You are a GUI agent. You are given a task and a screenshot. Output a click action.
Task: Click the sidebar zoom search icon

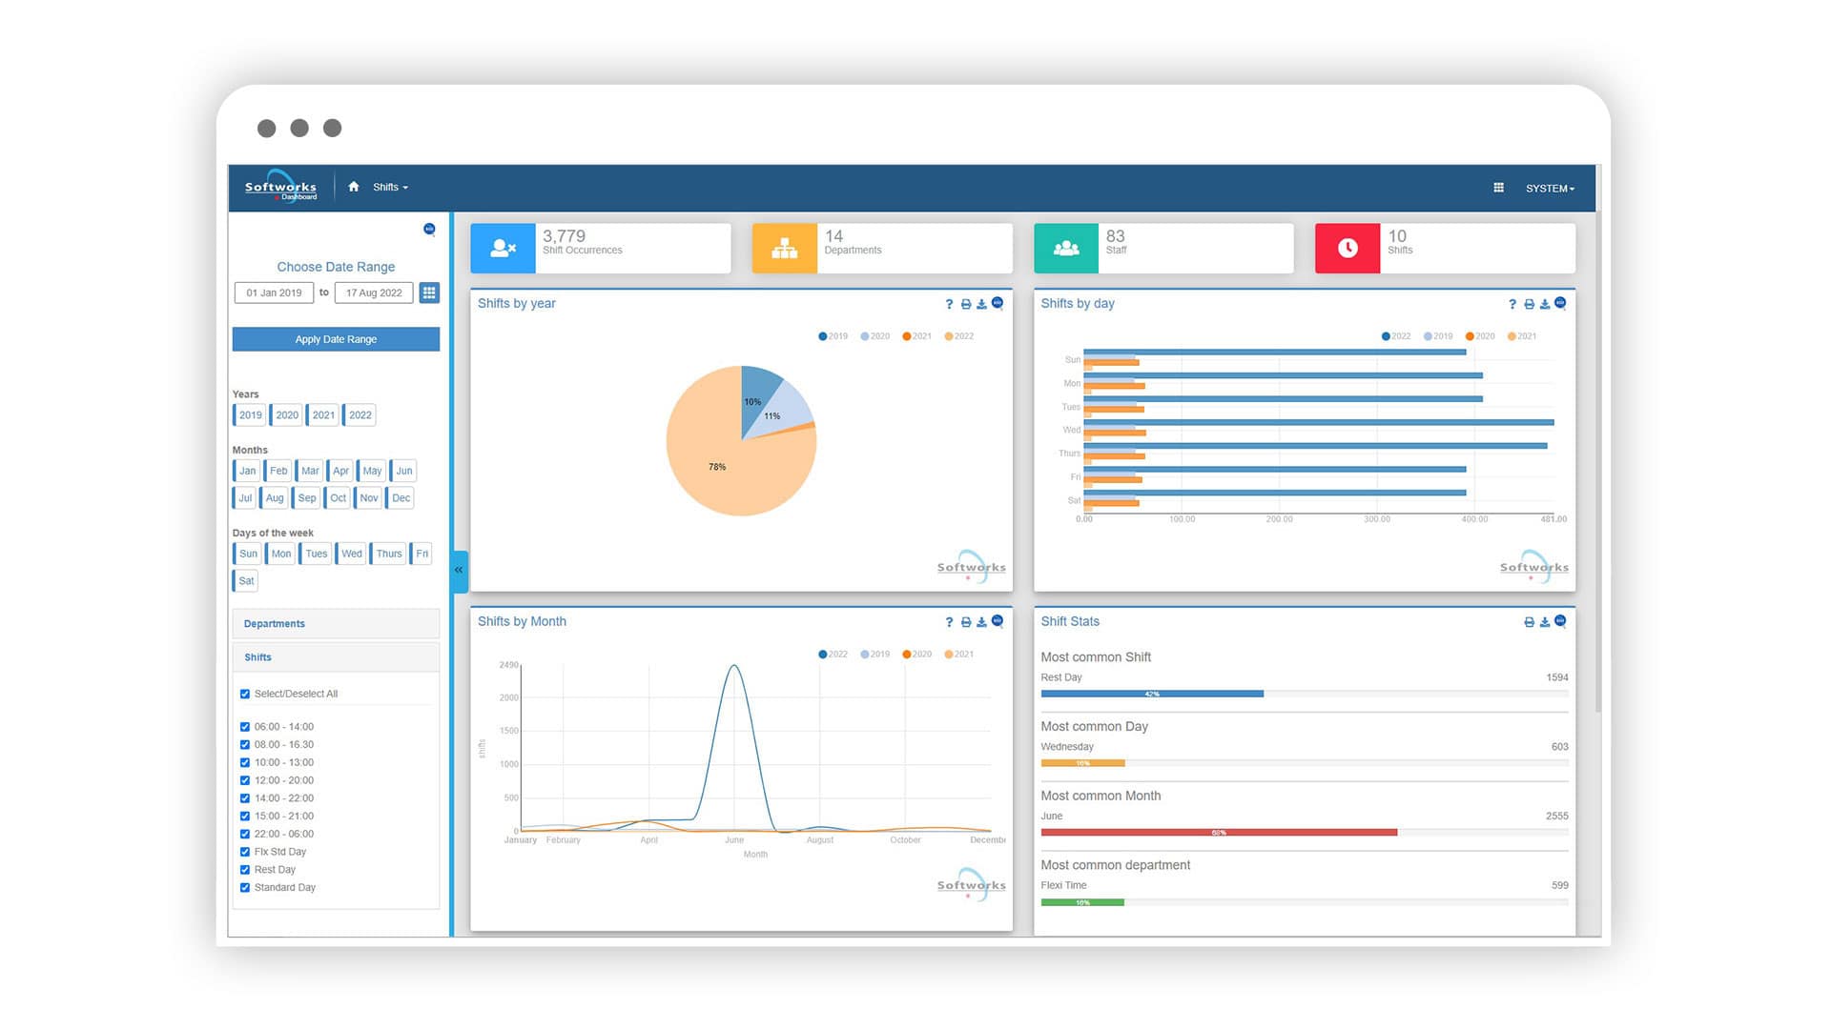pyautogui.click(x=429, y=229)
